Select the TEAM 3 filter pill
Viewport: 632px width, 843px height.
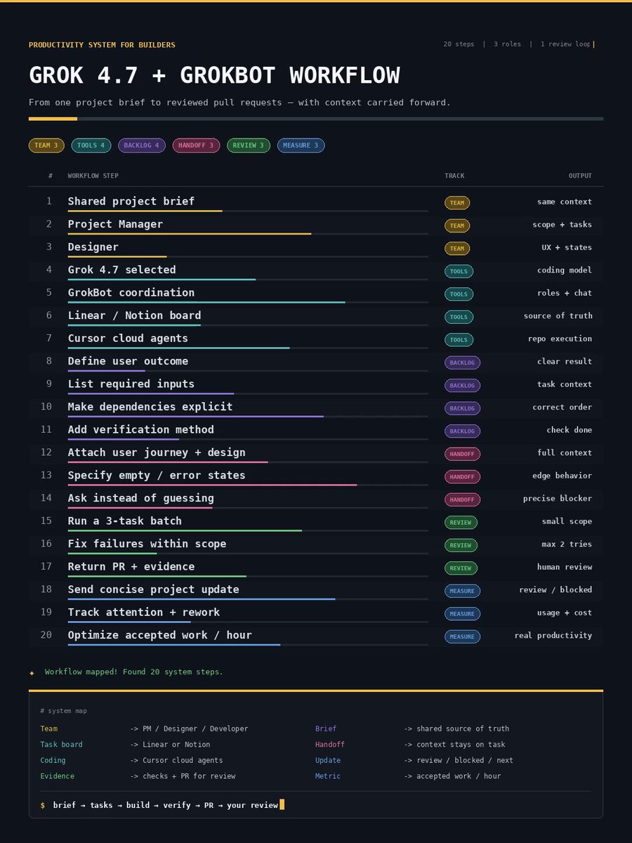click(x=46, y=145)
